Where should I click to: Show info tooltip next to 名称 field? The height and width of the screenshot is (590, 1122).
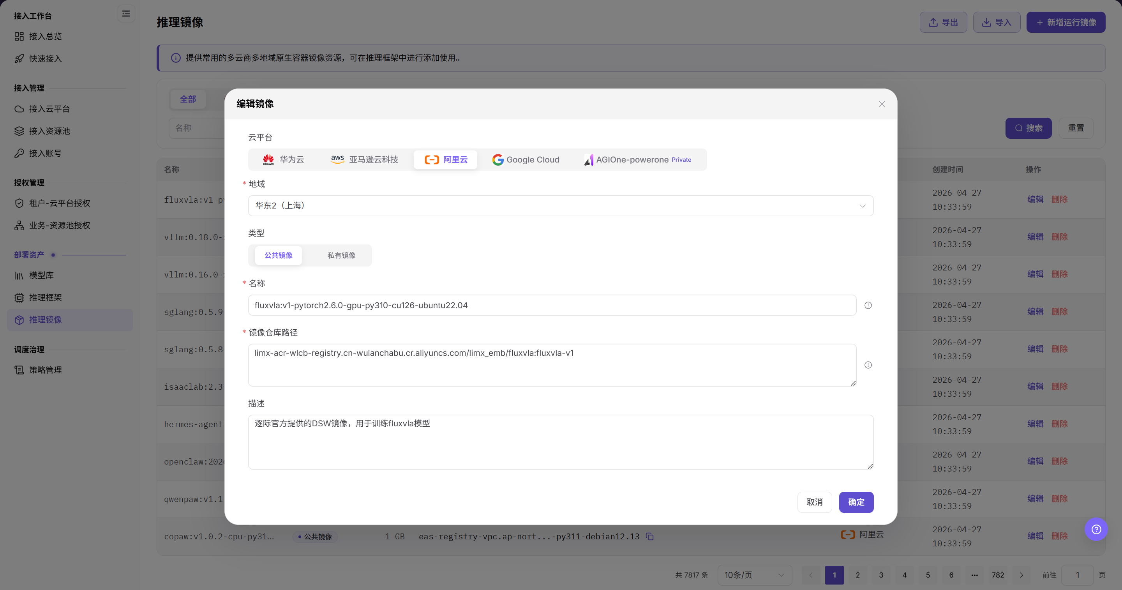click(868, 306)
